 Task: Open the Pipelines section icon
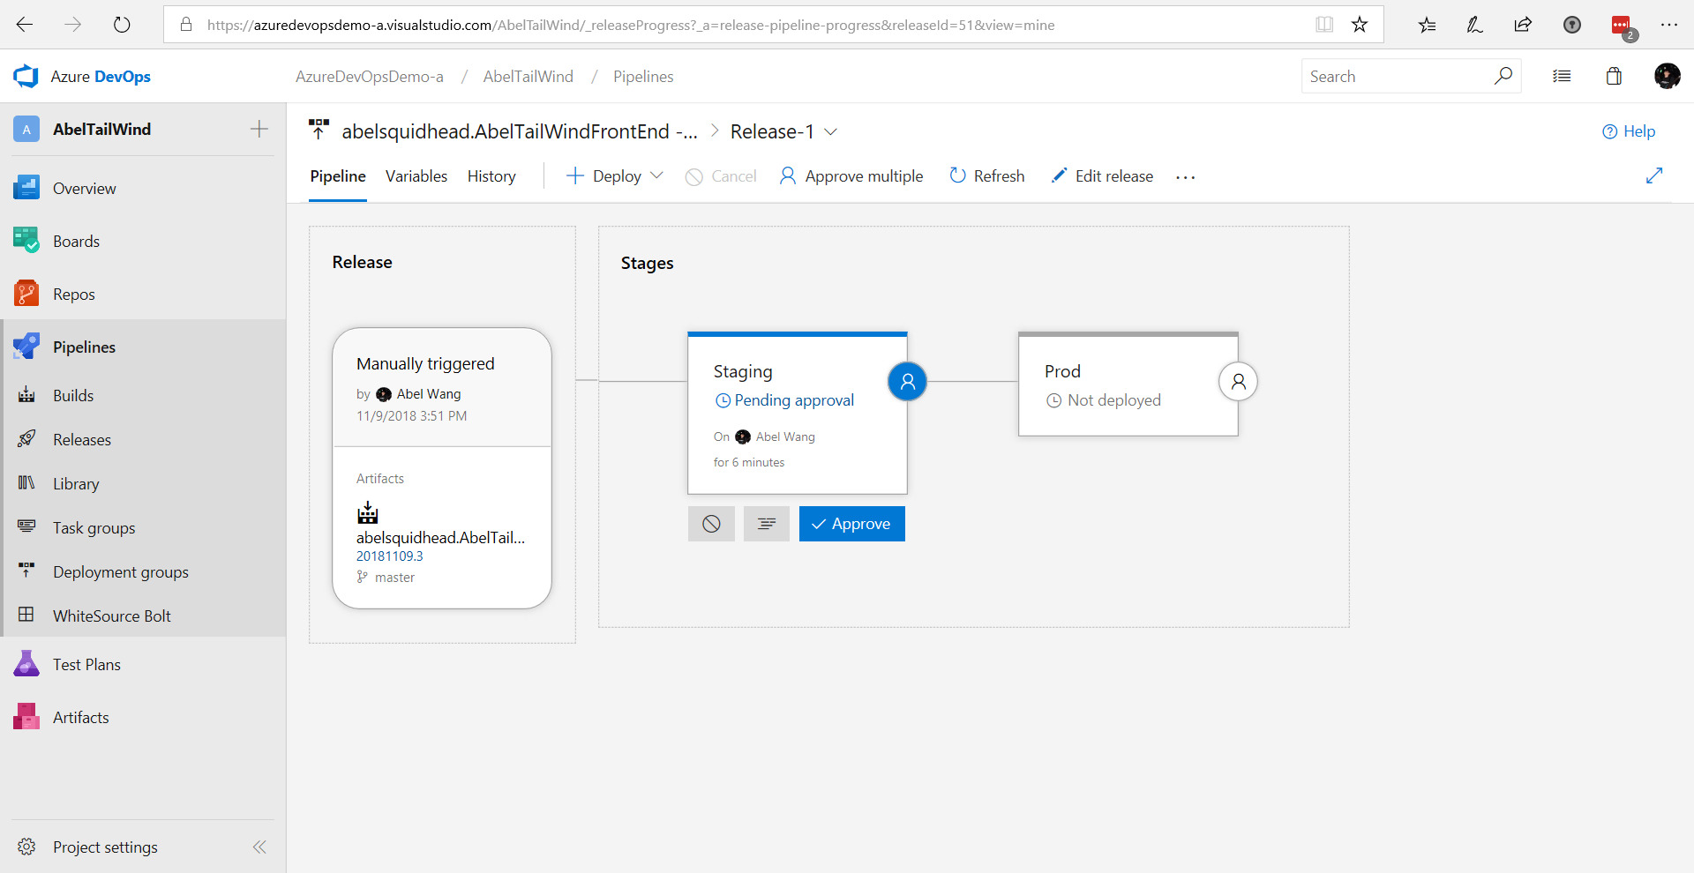point(26,347)
